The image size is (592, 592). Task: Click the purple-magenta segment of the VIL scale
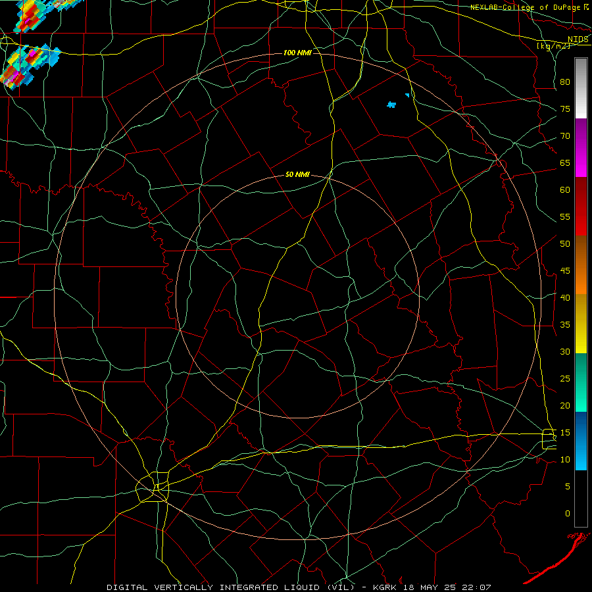coord(581,147)
